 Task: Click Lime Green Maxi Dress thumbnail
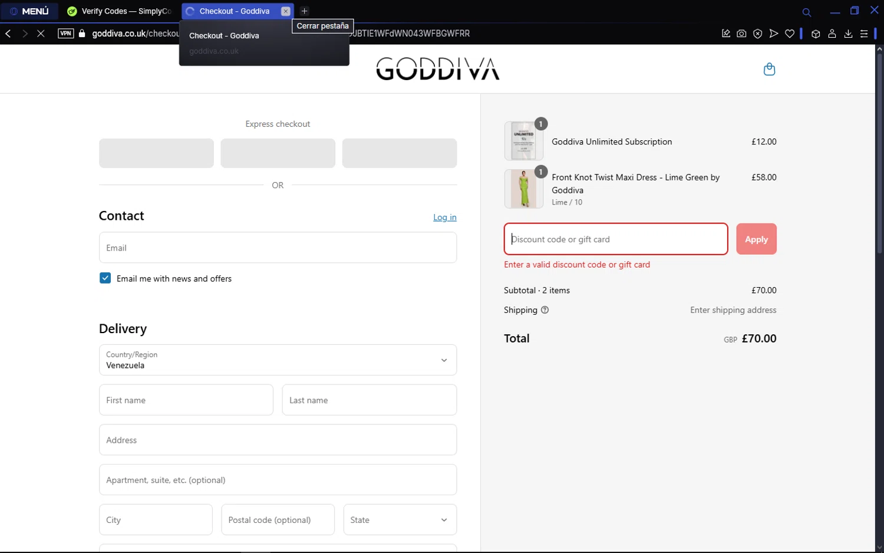click(523, 189)
